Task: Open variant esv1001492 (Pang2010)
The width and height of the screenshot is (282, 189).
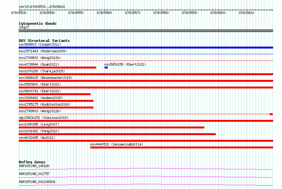Action: point(39,131)
